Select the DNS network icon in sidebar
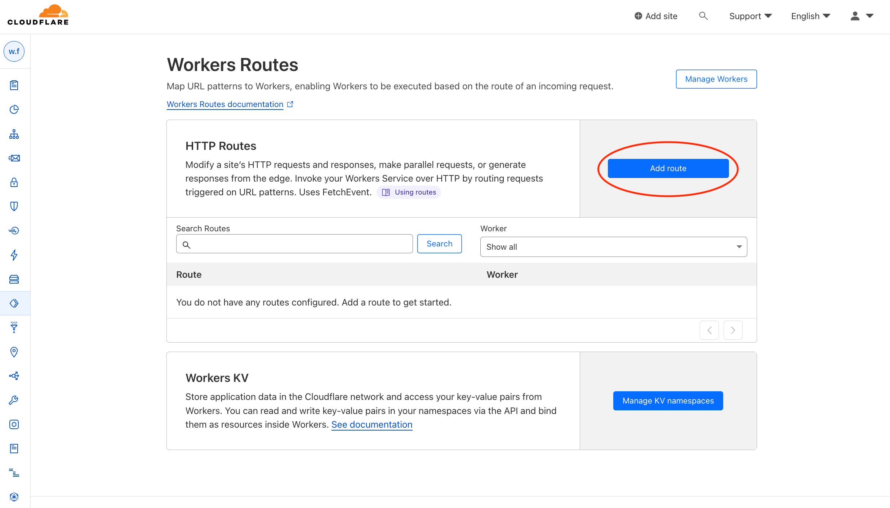This screenshot has width=890, height=508. click(x=14, y=134)
